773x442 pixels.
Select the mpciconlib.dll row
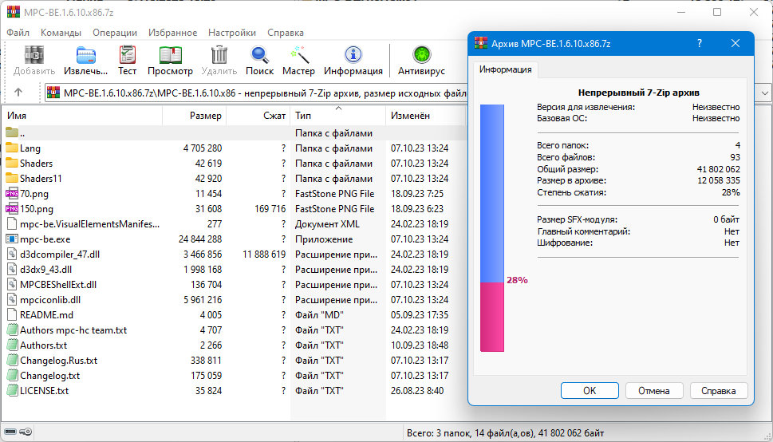click(x=234, y=299)
